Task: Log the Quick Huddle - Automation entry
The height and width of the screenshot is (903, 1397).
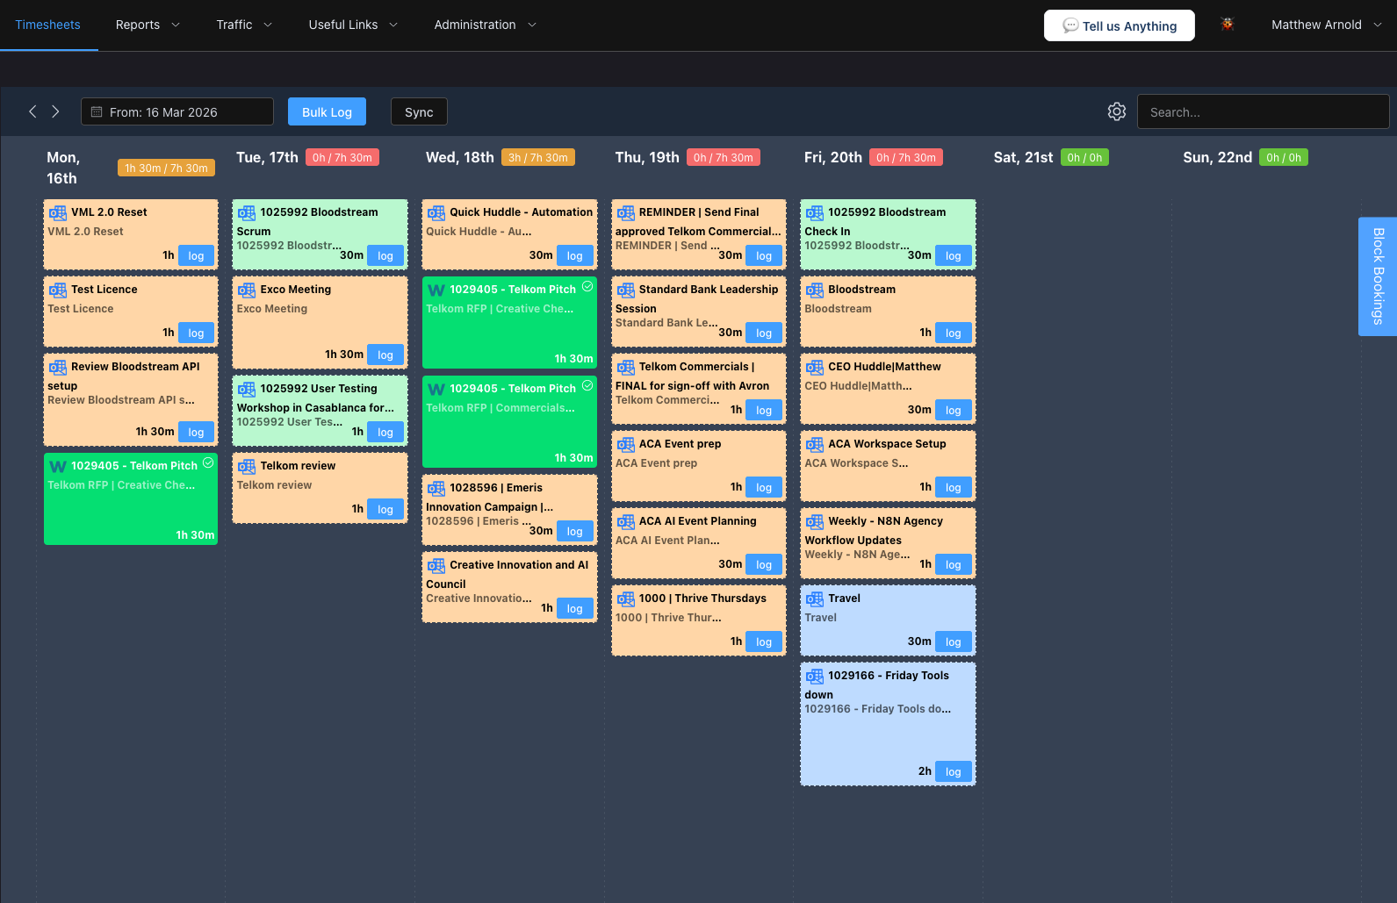Action: [575, 255]
